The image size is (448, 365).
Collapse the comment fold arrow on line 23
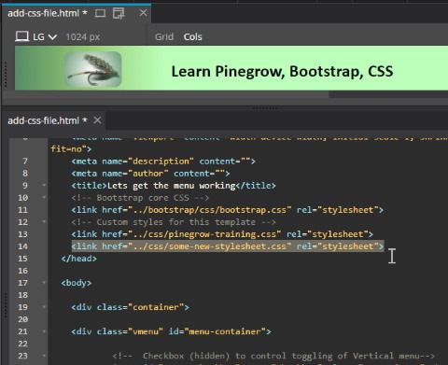click(x=44, y=356)
